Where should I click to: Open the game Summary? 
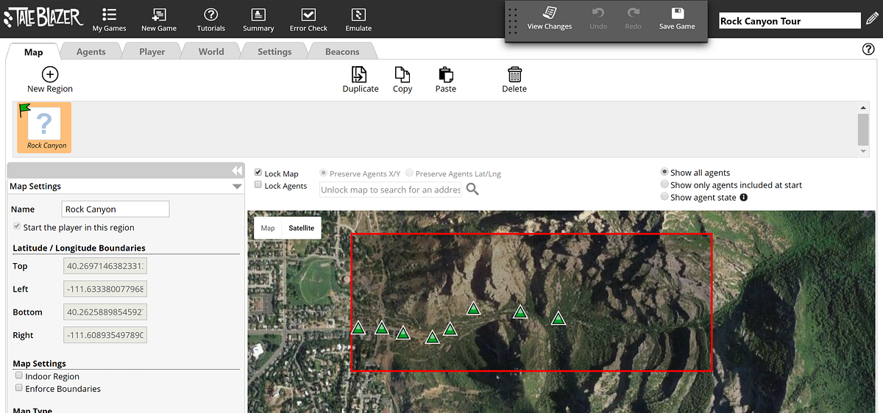tap(258, 19)
